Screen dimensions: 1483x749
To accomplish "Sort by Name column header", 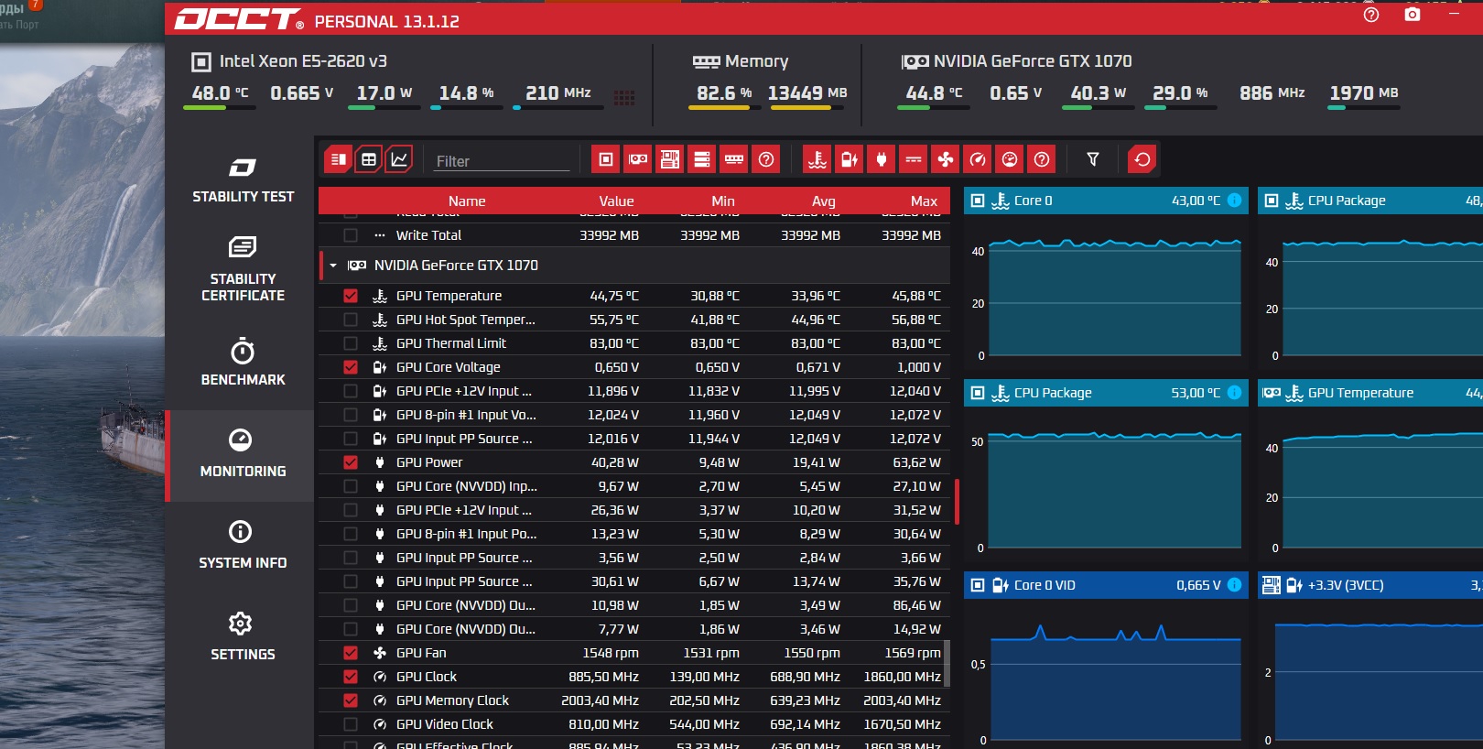I will [467, 201].
